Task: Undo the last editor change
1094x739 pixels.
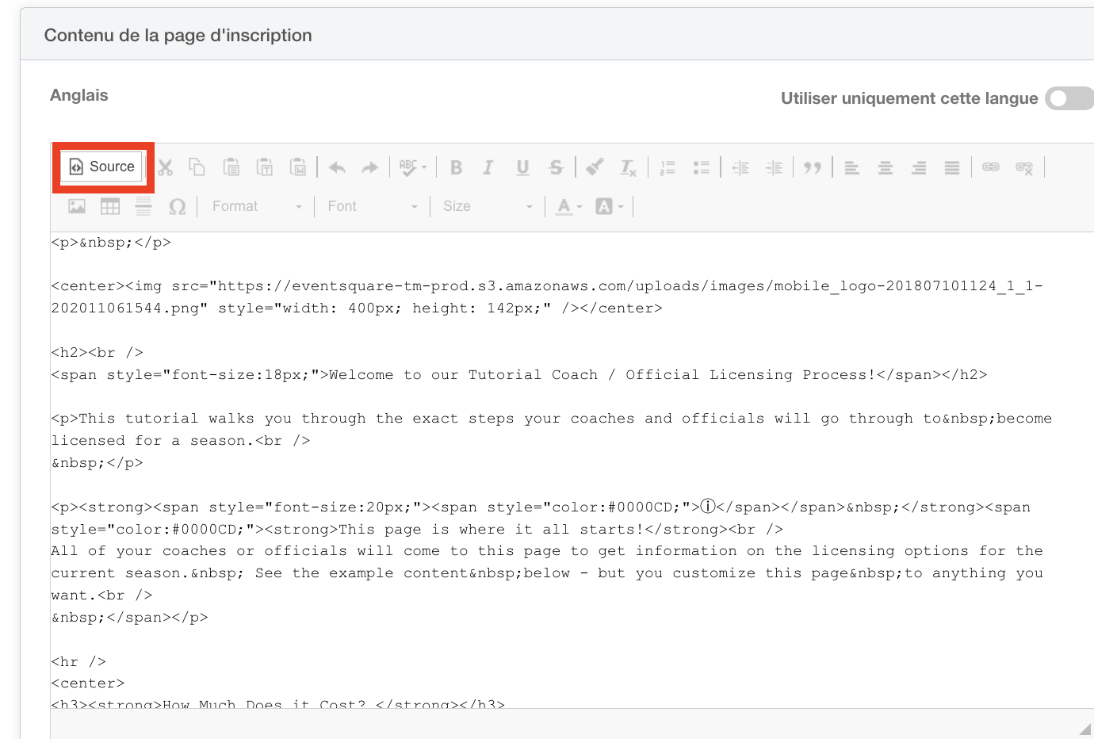Action: pyautogui.click(x=337, y=167)
